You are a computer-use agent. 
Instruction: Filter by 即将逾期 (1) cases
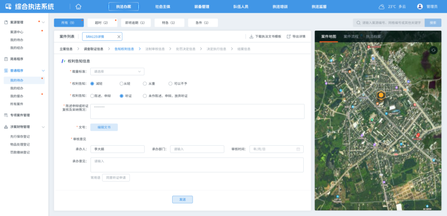point(136,23)
